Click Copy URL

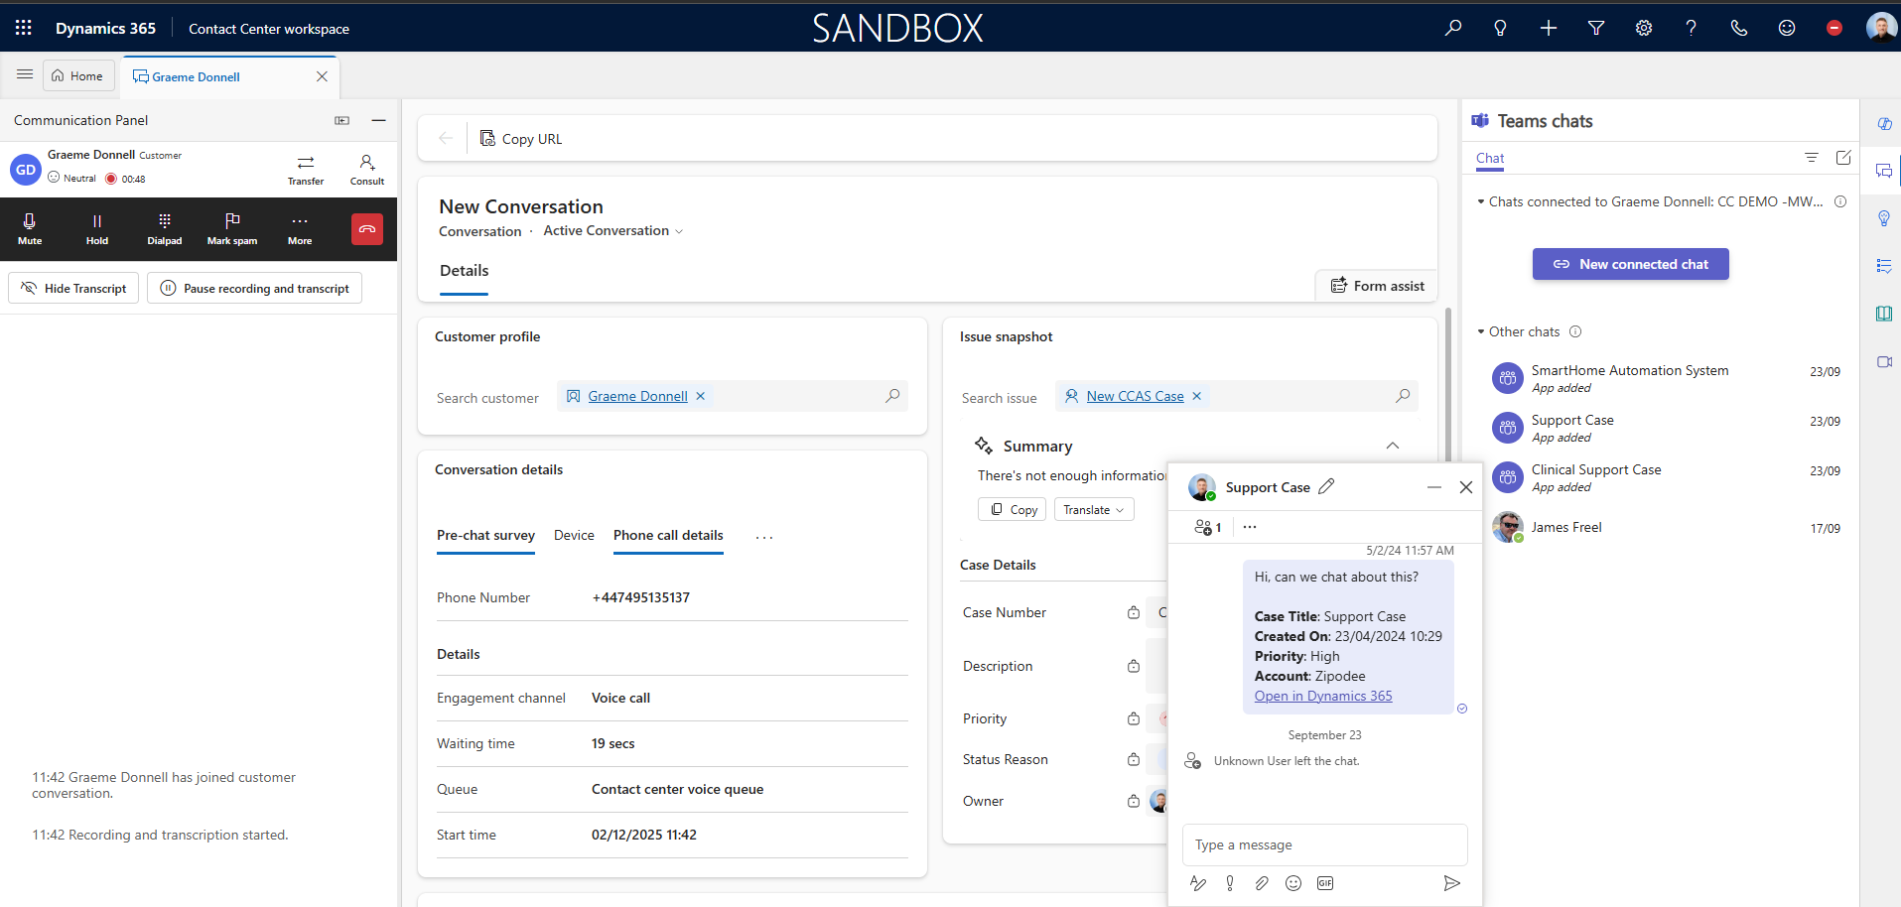[521, 139]
